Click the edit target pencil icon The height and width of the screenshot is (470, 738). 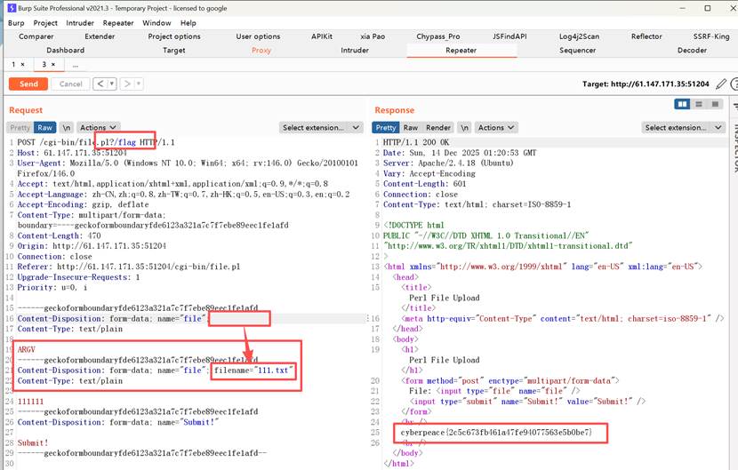coord(720,84)
